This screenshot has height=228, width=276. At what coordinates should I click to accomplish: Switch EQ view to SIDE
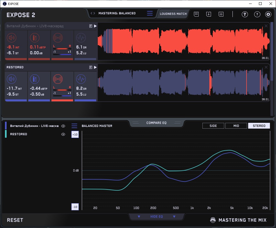tap(213, 126)
